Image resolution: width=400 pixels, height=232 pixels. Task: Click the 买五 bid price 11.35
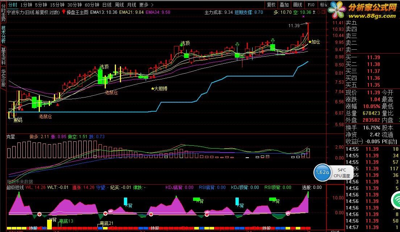pos(374,85)
